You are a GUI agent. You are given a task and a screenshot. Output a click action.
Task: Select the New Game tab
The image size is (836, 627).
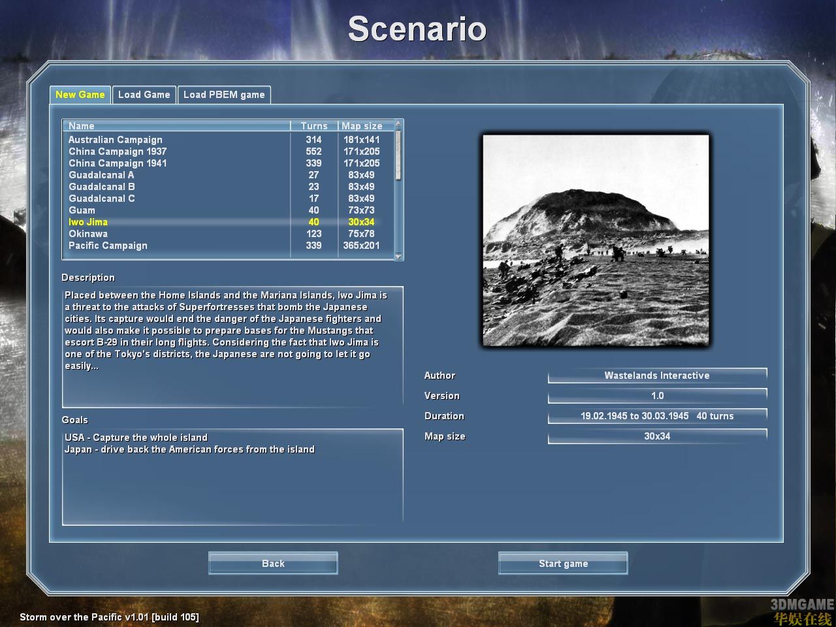click(80, 95)
